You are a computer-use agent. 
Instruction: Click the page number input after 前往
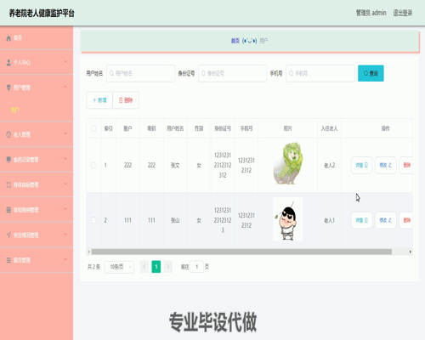click(x=196, y=267)
